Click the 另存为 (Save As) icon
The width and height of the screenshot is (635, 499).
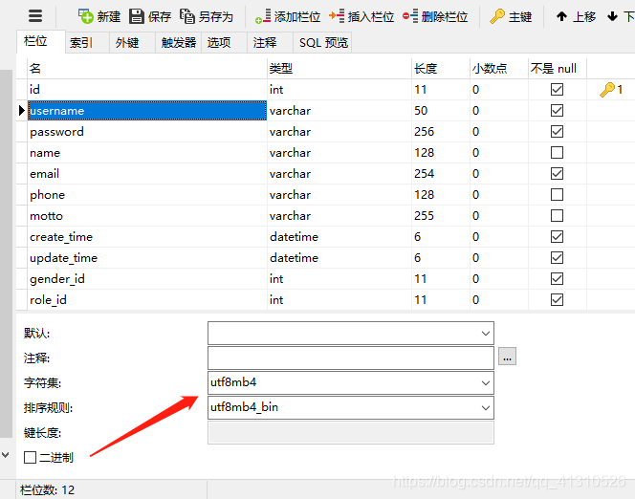coord(187,16)
